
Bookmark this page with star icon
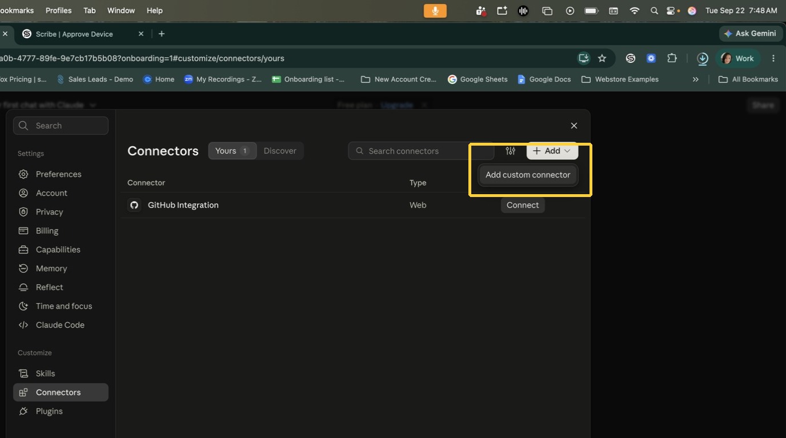point(602,58)
